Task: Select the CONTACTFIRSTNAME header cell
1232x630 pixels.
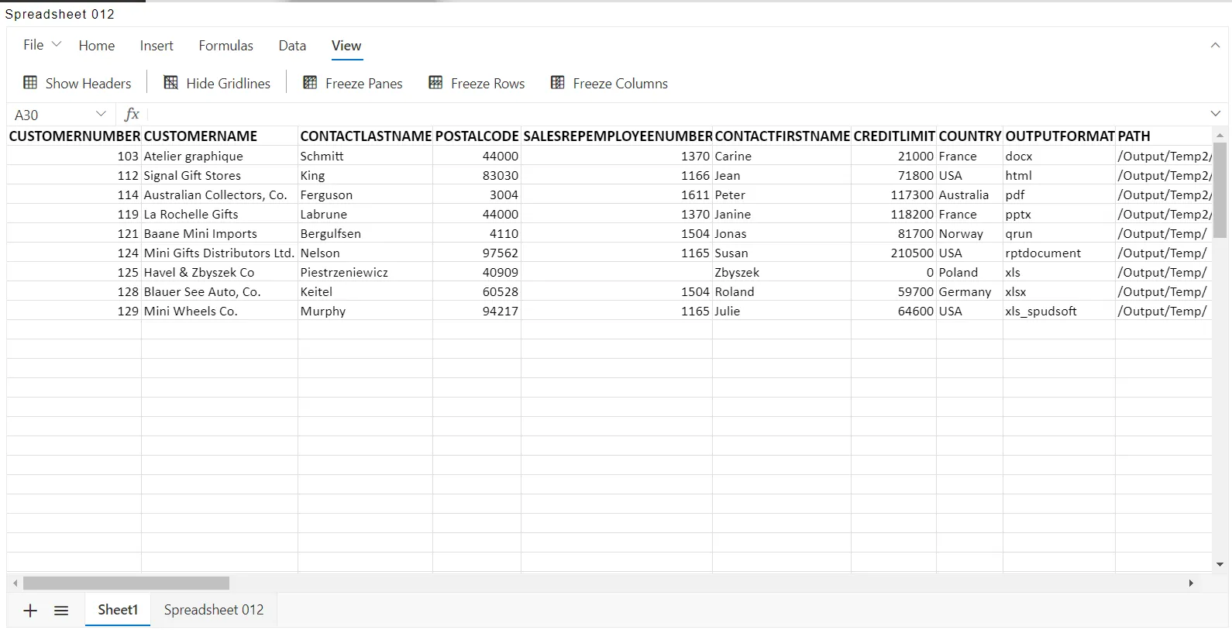Action: [x=782, y=136]
